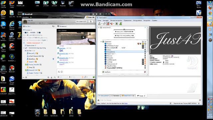The height and width of the screenshot is (120, 213).
Task: Close the last active chat tab in TeamSpeak
Action: click(x=144, y=96)
